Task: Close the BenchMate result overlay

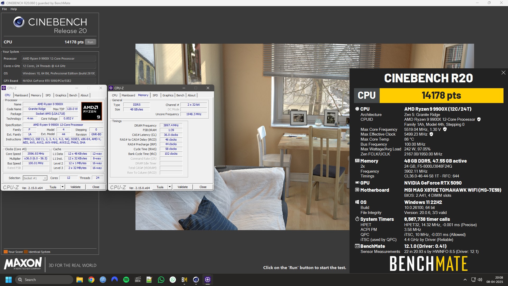Action: pos(503,73)
